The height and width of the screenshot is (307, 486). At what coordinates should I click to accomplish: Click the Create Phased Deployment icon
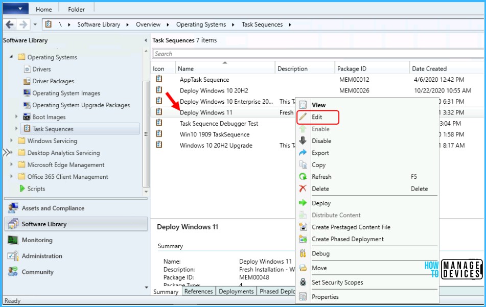point(303,239)
